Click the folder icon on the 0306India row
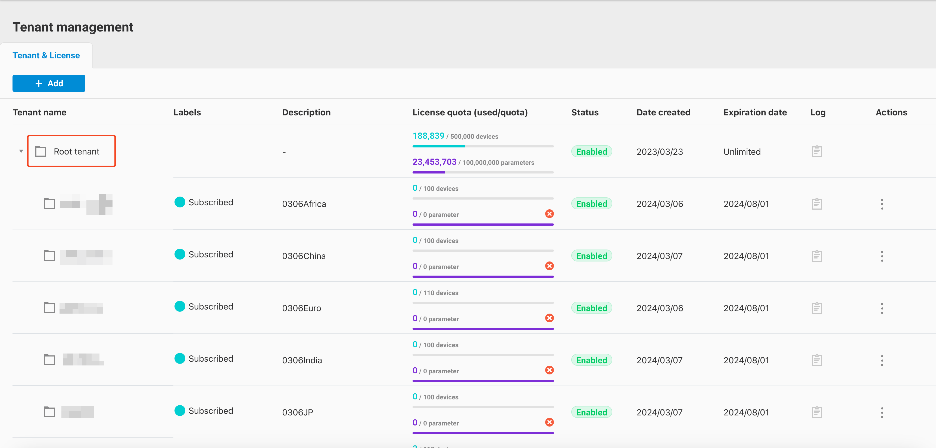This screenshot has width=936, height=448. point(49,360)
